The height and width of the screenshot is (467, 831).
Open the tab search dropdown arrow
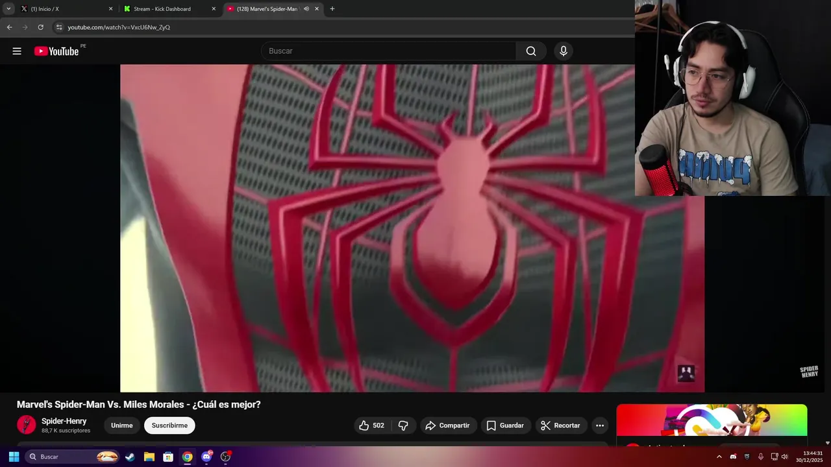8,9
